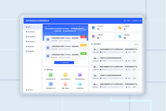Click the 已评估案件 yellow stat icon

click(120, 28)
